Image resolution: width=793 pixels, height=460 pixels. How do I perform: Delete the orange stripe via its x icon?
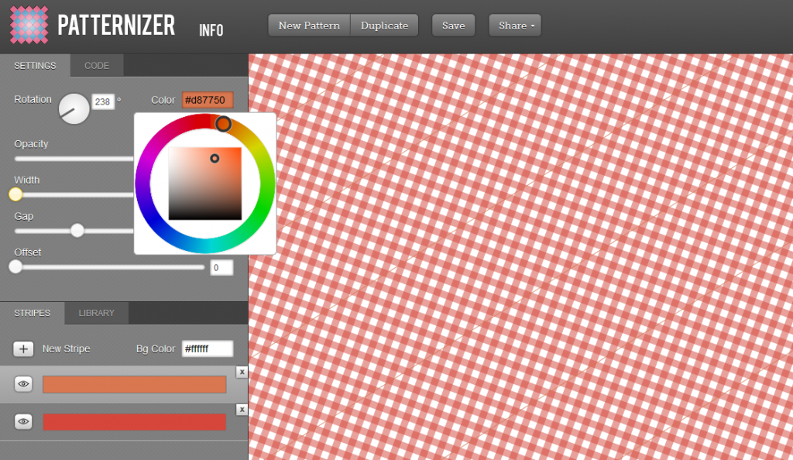pos(242,372)
